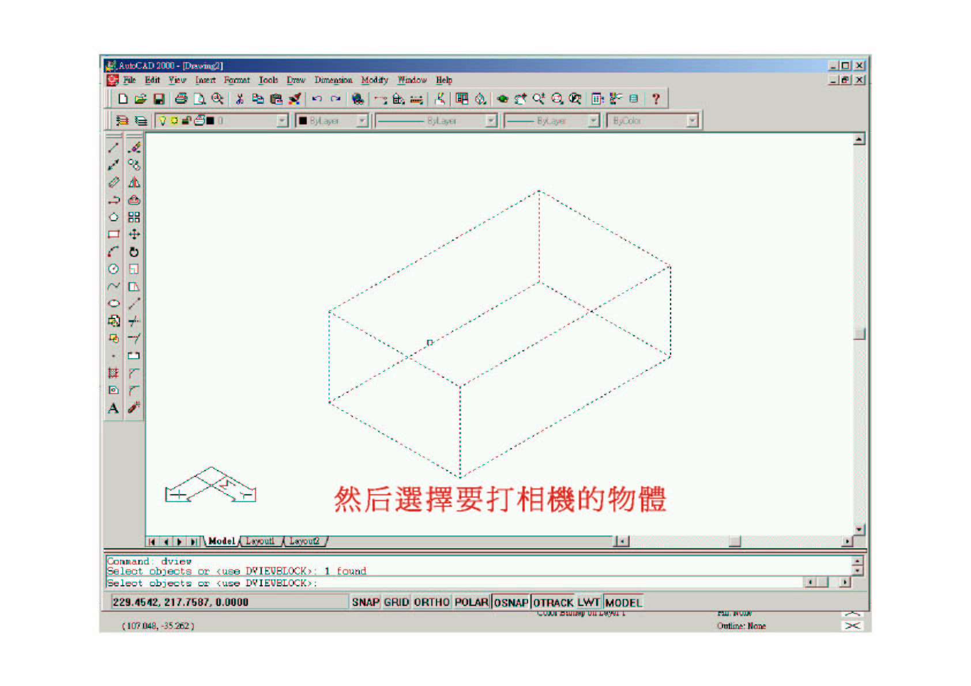Select the Explode tool
This screenshot has height=686, width=971.
click(134, 408)
